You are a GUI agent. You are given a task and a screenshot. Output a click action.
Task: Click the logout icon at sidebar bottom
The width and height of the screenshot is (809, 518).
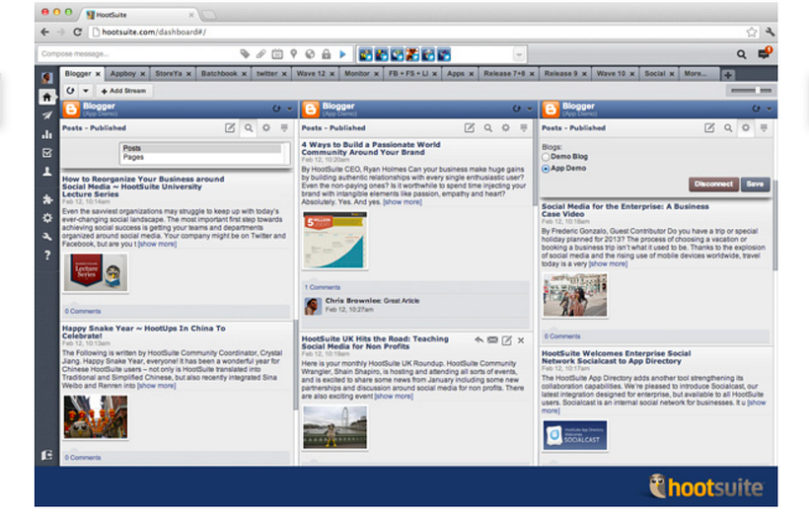[47, 455]
